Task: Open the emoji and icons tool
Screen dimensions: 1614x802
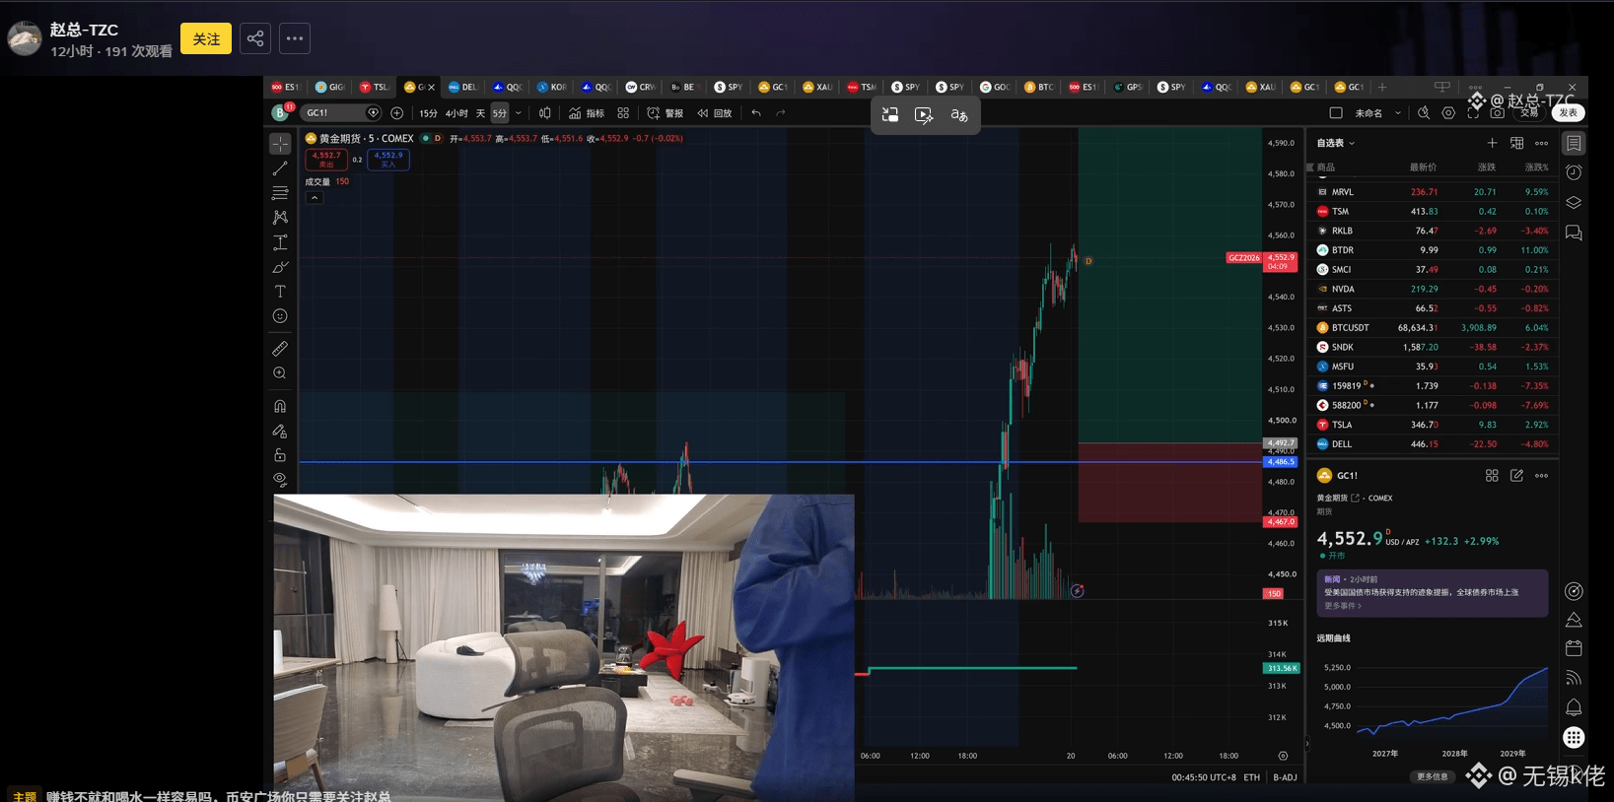Action: click(280, 316)
